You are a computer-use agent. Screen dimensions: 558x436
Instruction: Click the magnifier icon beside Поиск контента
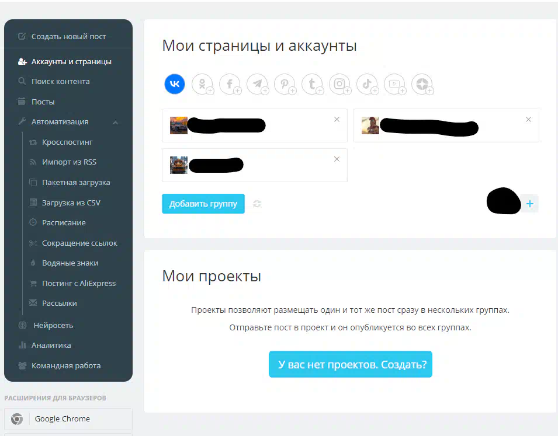pos(22,81)
